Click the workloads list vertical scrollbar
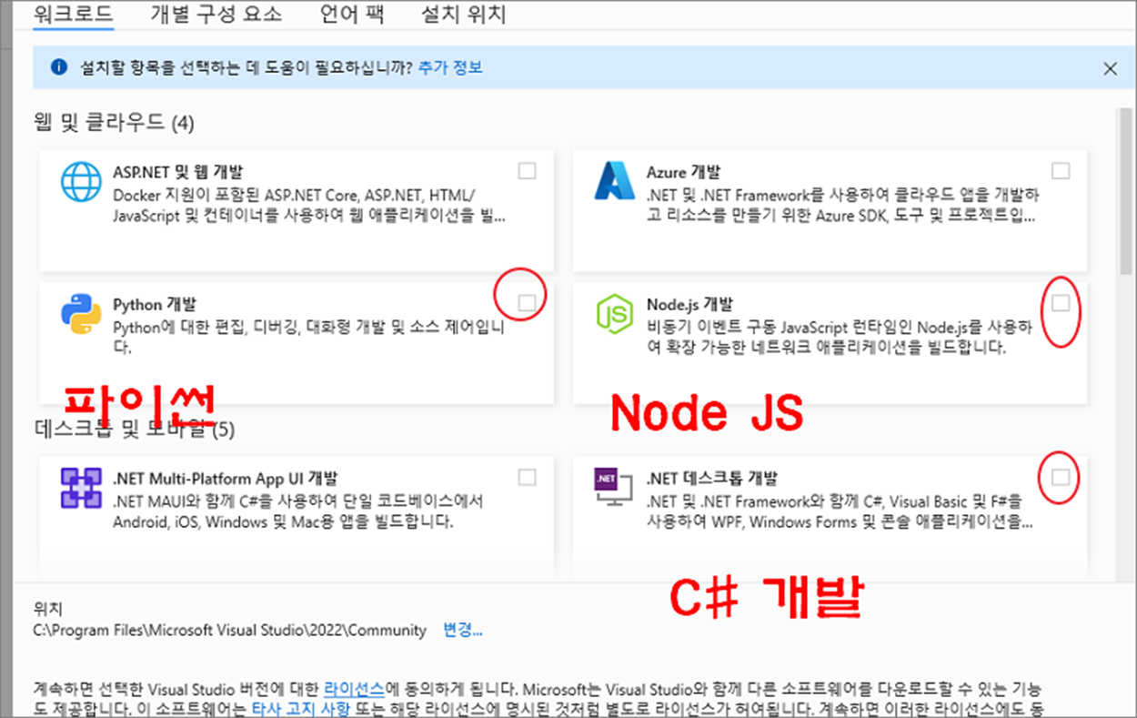Screen dimensions: 1137x718 click(1127, 191)
